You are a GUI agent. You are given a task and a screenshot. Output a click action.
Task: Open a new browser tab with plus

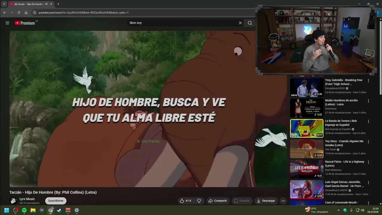58,4
